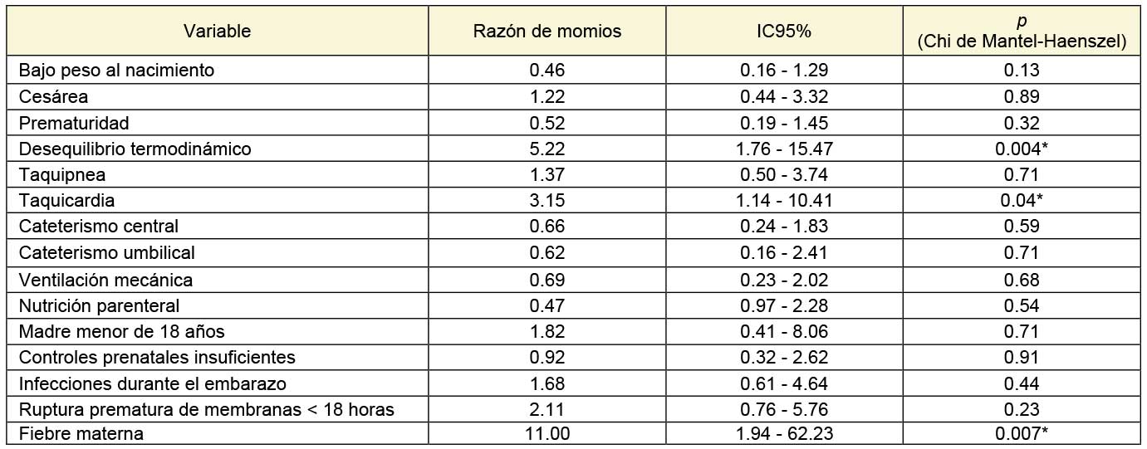
Task: Click the interval 1.14 - 10.41
Action: click(784, 201)
